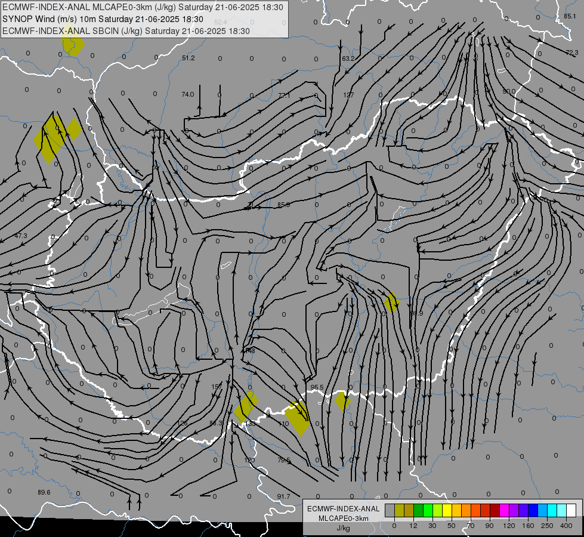Select the map value 74.0

pos(188,94)
